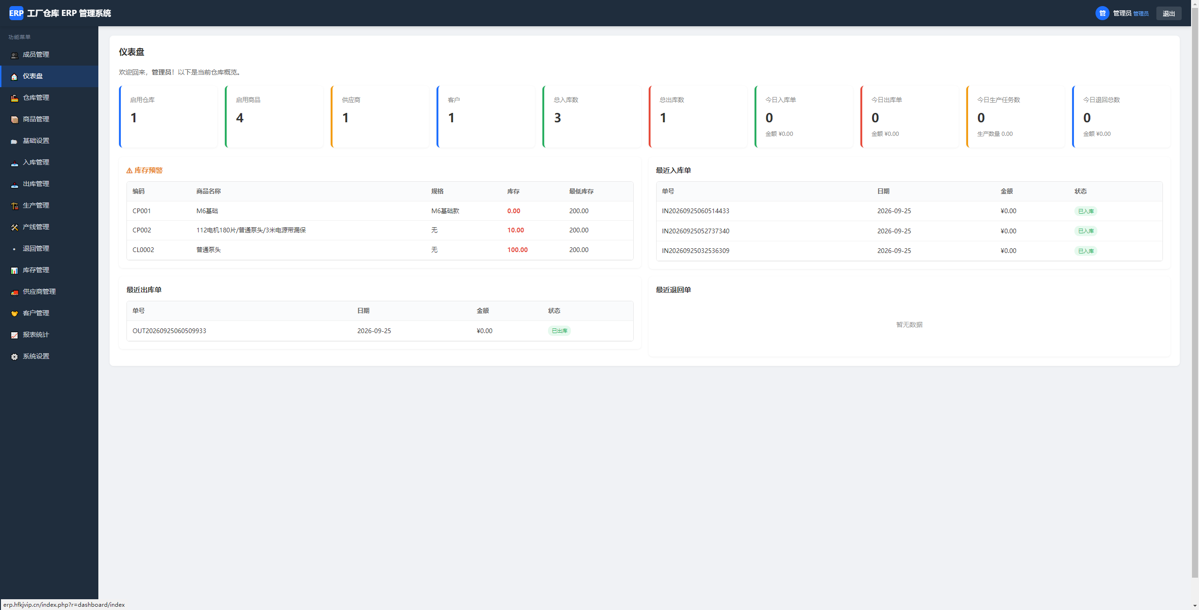This screenshot has height=610, width=1199.
Task: Click the 出库管理 outbound icon
Action: pos(15,184)
